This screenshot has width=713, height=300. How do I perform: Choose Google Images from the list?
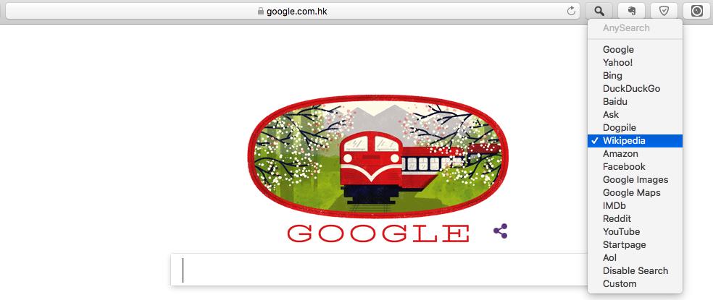click(635, 180)
